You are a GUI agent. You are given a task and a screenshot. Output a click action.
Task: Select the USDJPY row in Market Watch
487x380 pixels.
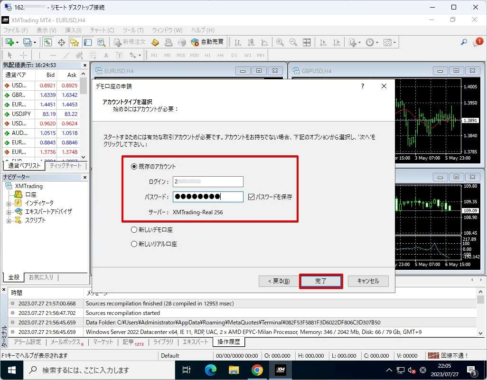41,114
